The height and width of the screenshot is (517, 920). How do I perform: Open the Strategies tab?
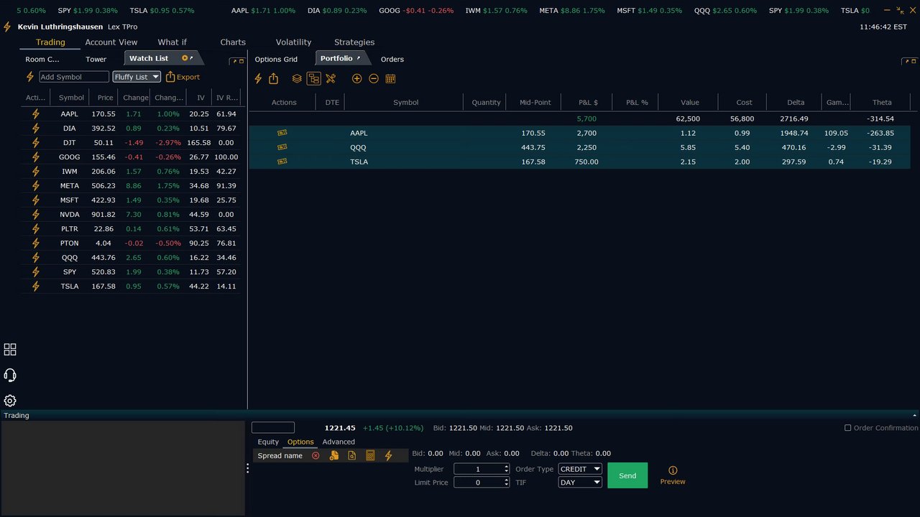click(x=354, y=42)
